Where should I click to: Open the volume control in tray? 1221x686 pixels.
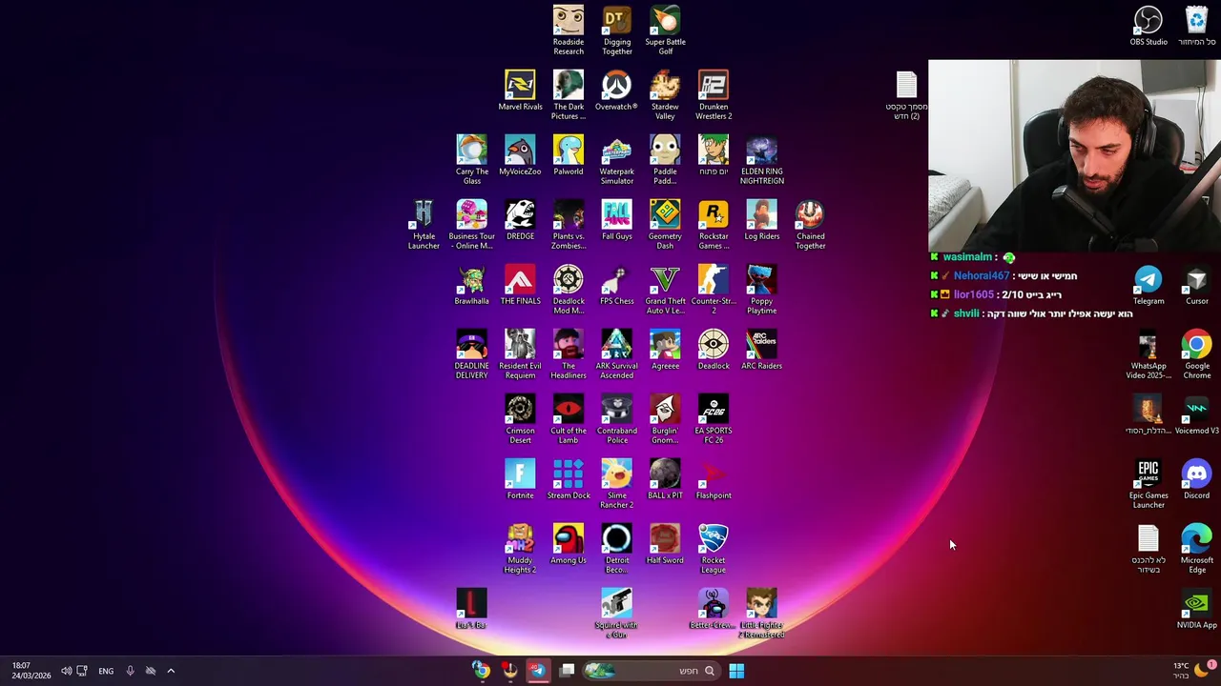click(x=66, y=671)
